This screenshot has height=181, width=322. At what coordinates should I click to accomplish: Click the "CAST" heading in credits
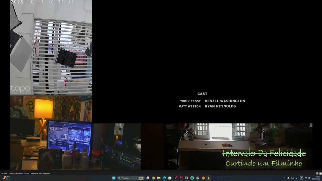pyautogui.click(x=202, y=94)
